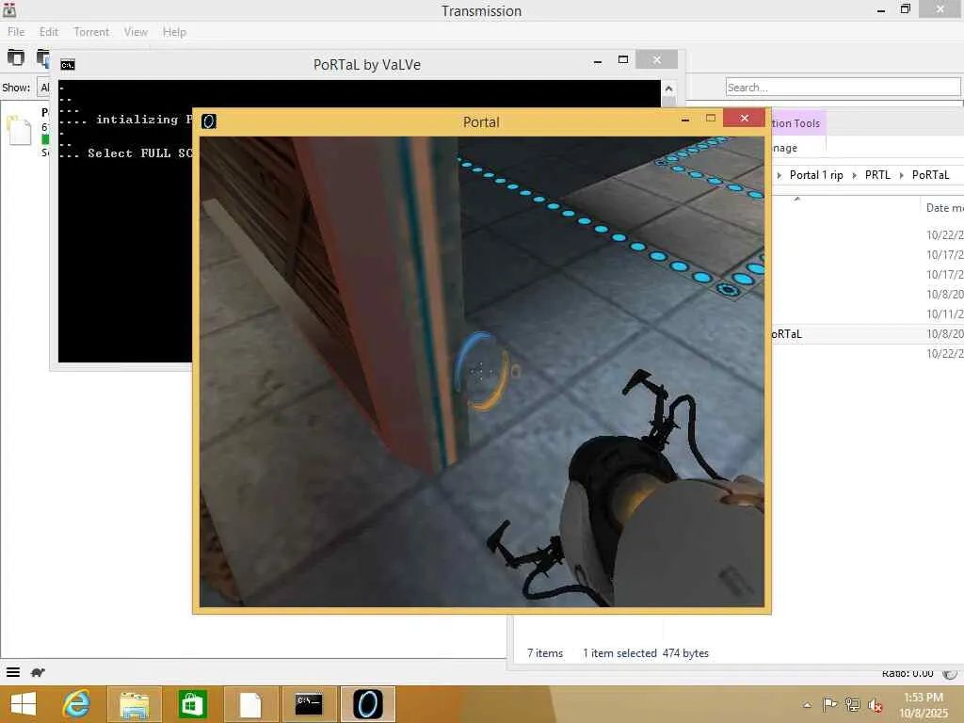Open the Edit menu in Transmission
Image resolution: width=964 pixels, height=723 pixels.
click(49, 32)
